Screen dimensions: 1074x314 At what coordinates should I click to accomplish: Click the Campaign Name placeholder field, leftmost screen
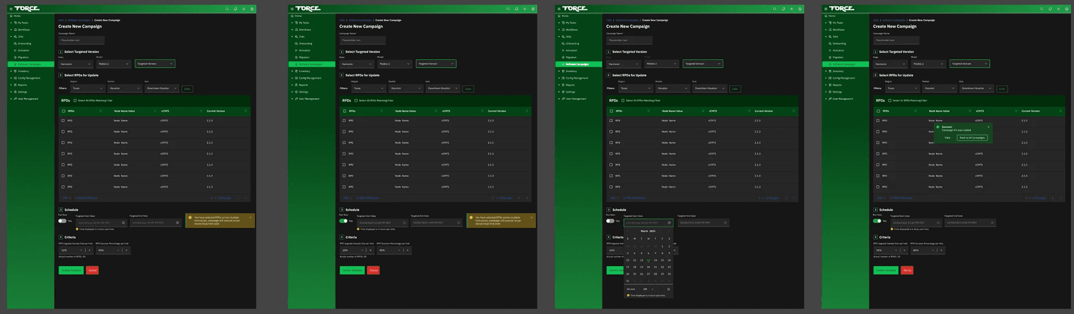[81, 40]
